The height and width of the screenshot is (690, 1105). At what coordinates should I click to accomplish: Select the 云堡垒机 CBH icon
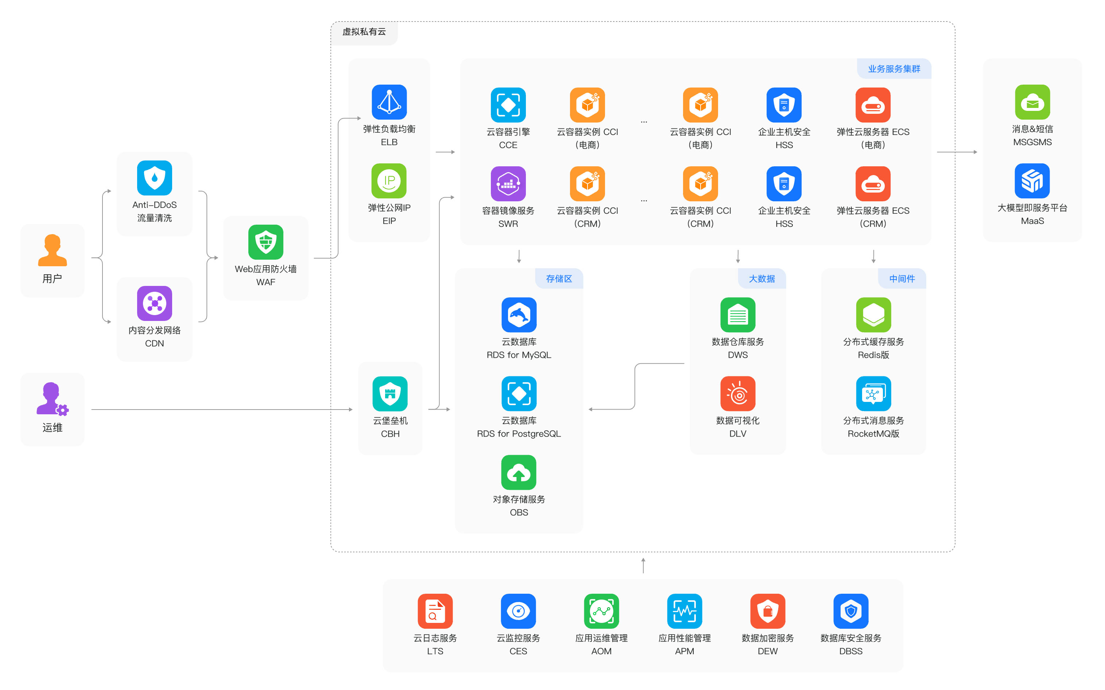click(390, 394)
